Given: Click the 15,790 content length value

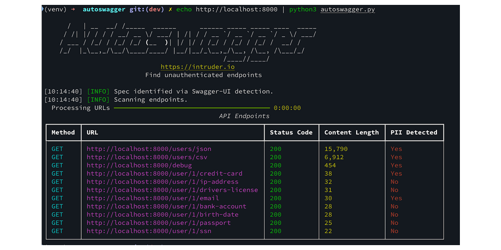Looking at the screenshot, I should [336, 149].
